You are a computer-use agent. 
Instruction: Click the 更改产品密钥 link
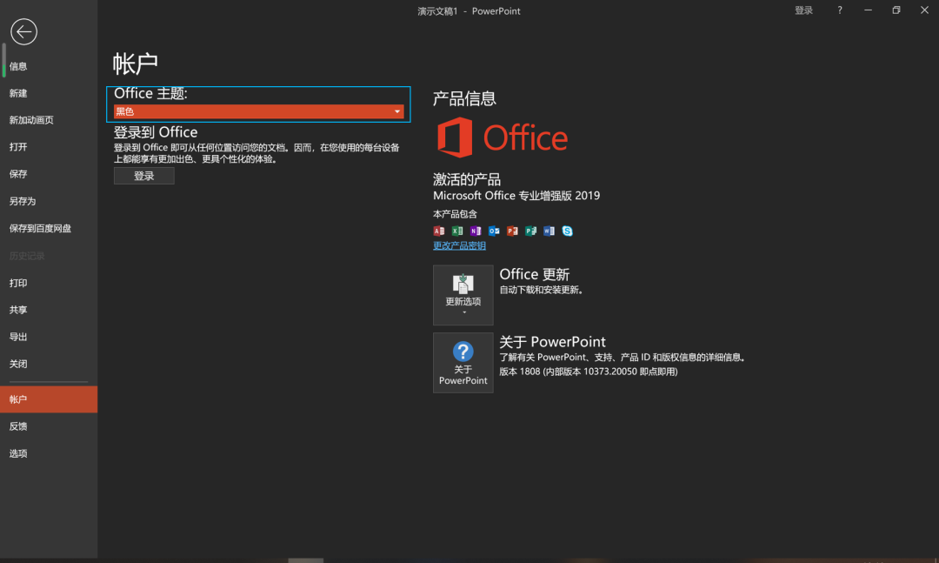(x=459, y=246)
